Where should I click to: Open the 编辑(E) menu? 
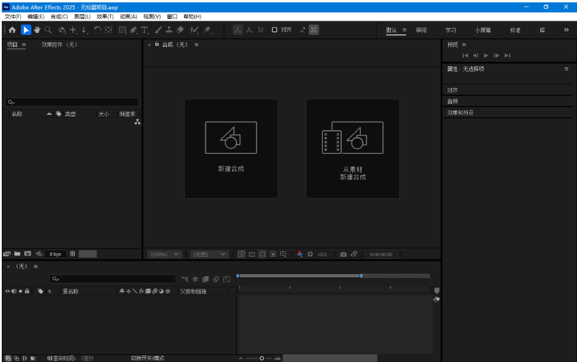point(36,17)
